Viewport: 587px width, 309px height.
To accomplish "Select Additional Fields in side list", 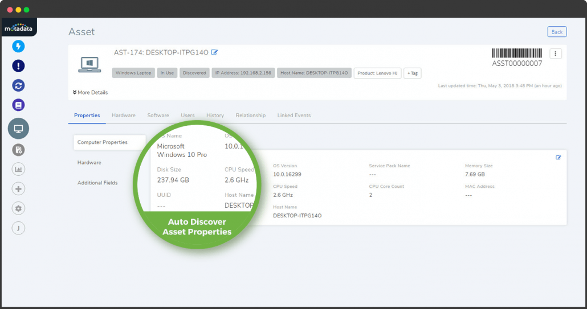I will 97,183.
